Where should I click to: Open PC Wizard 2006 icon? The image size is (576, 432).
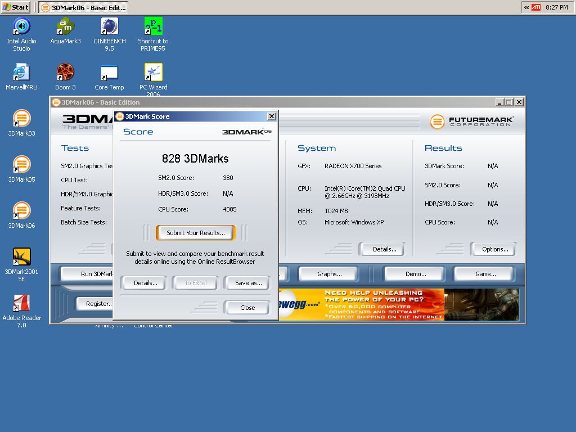pos(153,79)
